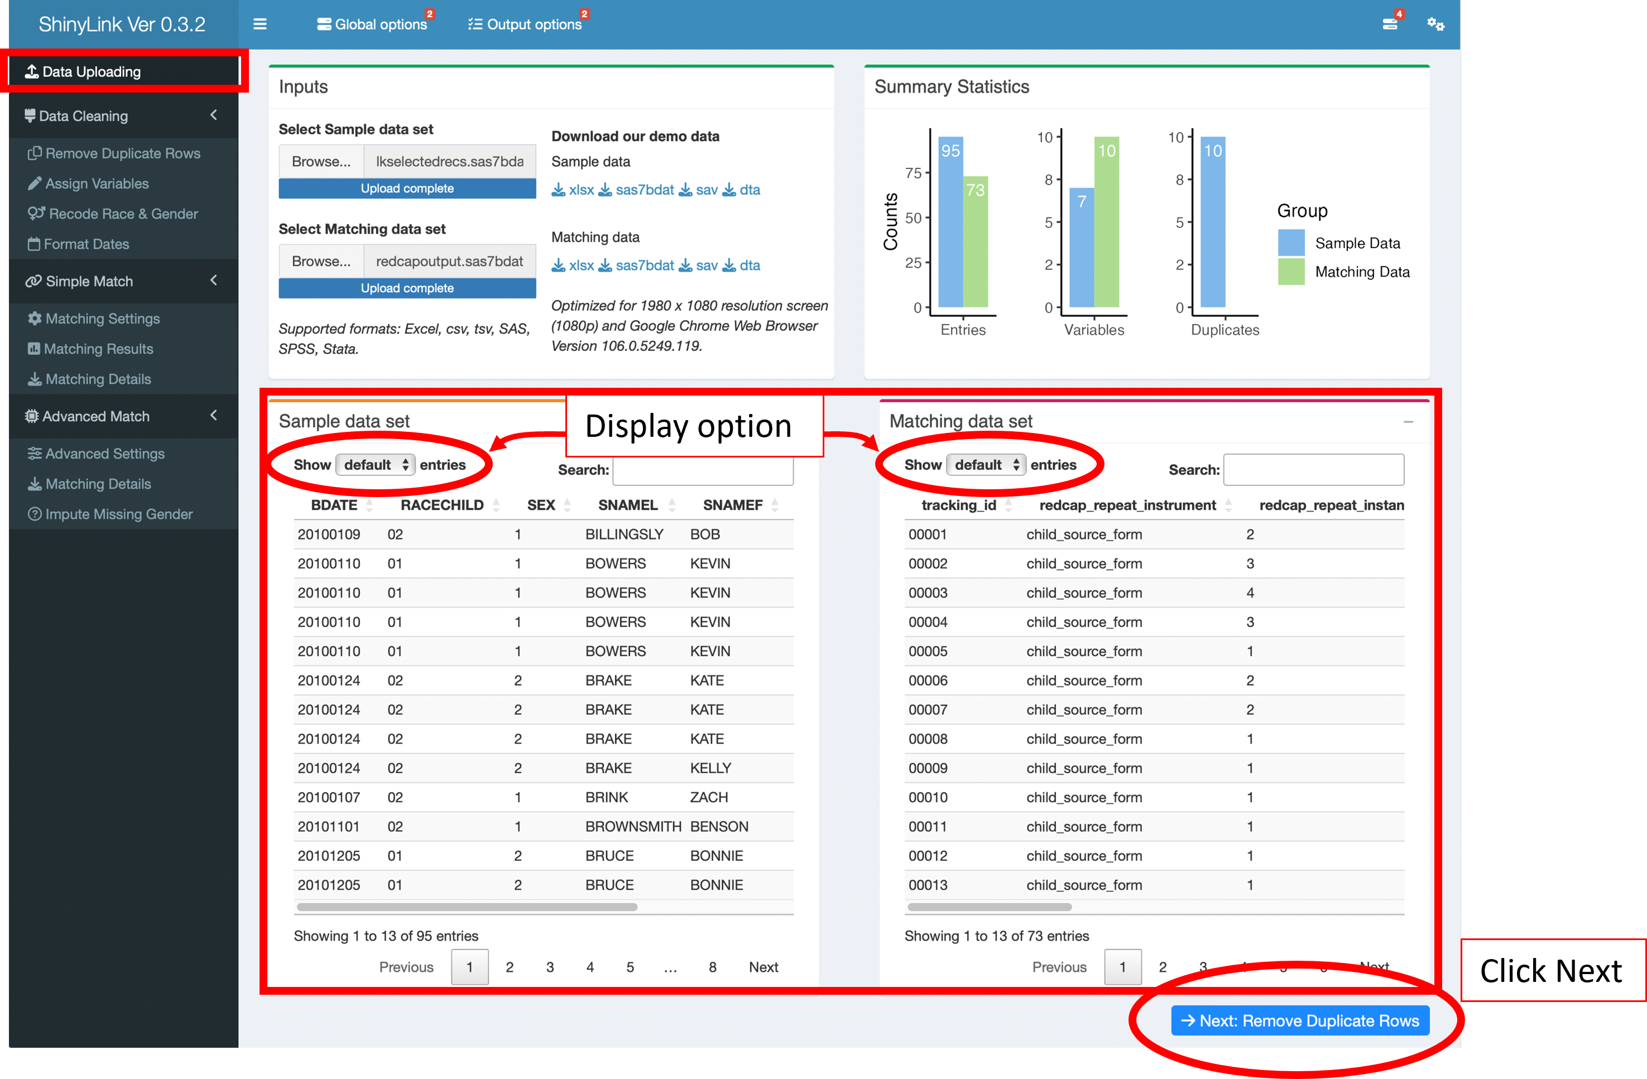The height and width of the screenshot is (1079, 1647).
Task: Download matching data xlsx file
Action: point(573,266)
